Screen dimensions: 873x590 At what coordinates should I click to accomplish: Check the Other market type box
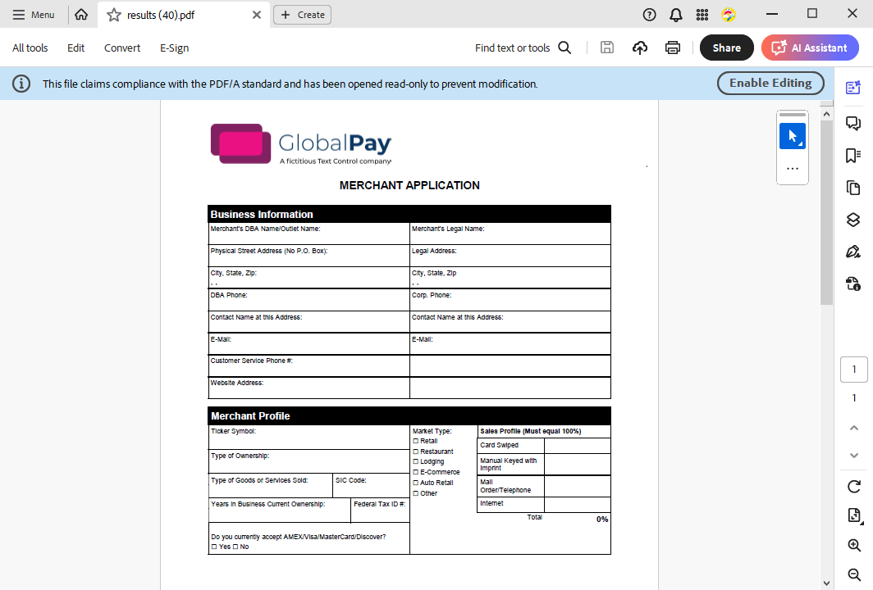click(415, 493)
